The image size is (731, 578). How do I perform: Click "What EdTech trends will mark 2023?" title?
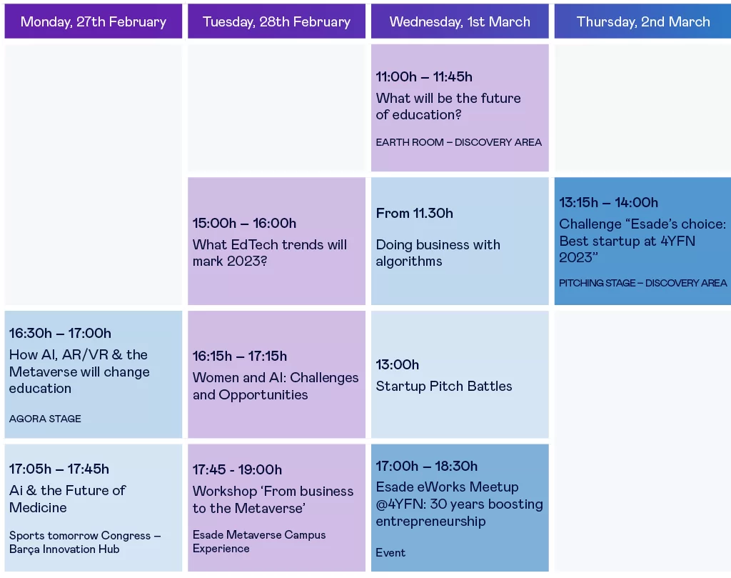[270, 253]
